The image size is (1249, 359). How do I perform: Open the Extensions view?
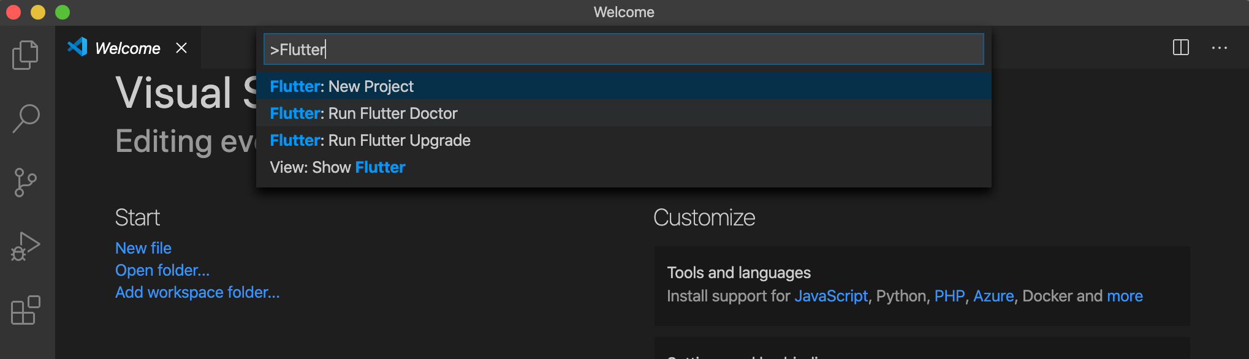pos(26,310)
